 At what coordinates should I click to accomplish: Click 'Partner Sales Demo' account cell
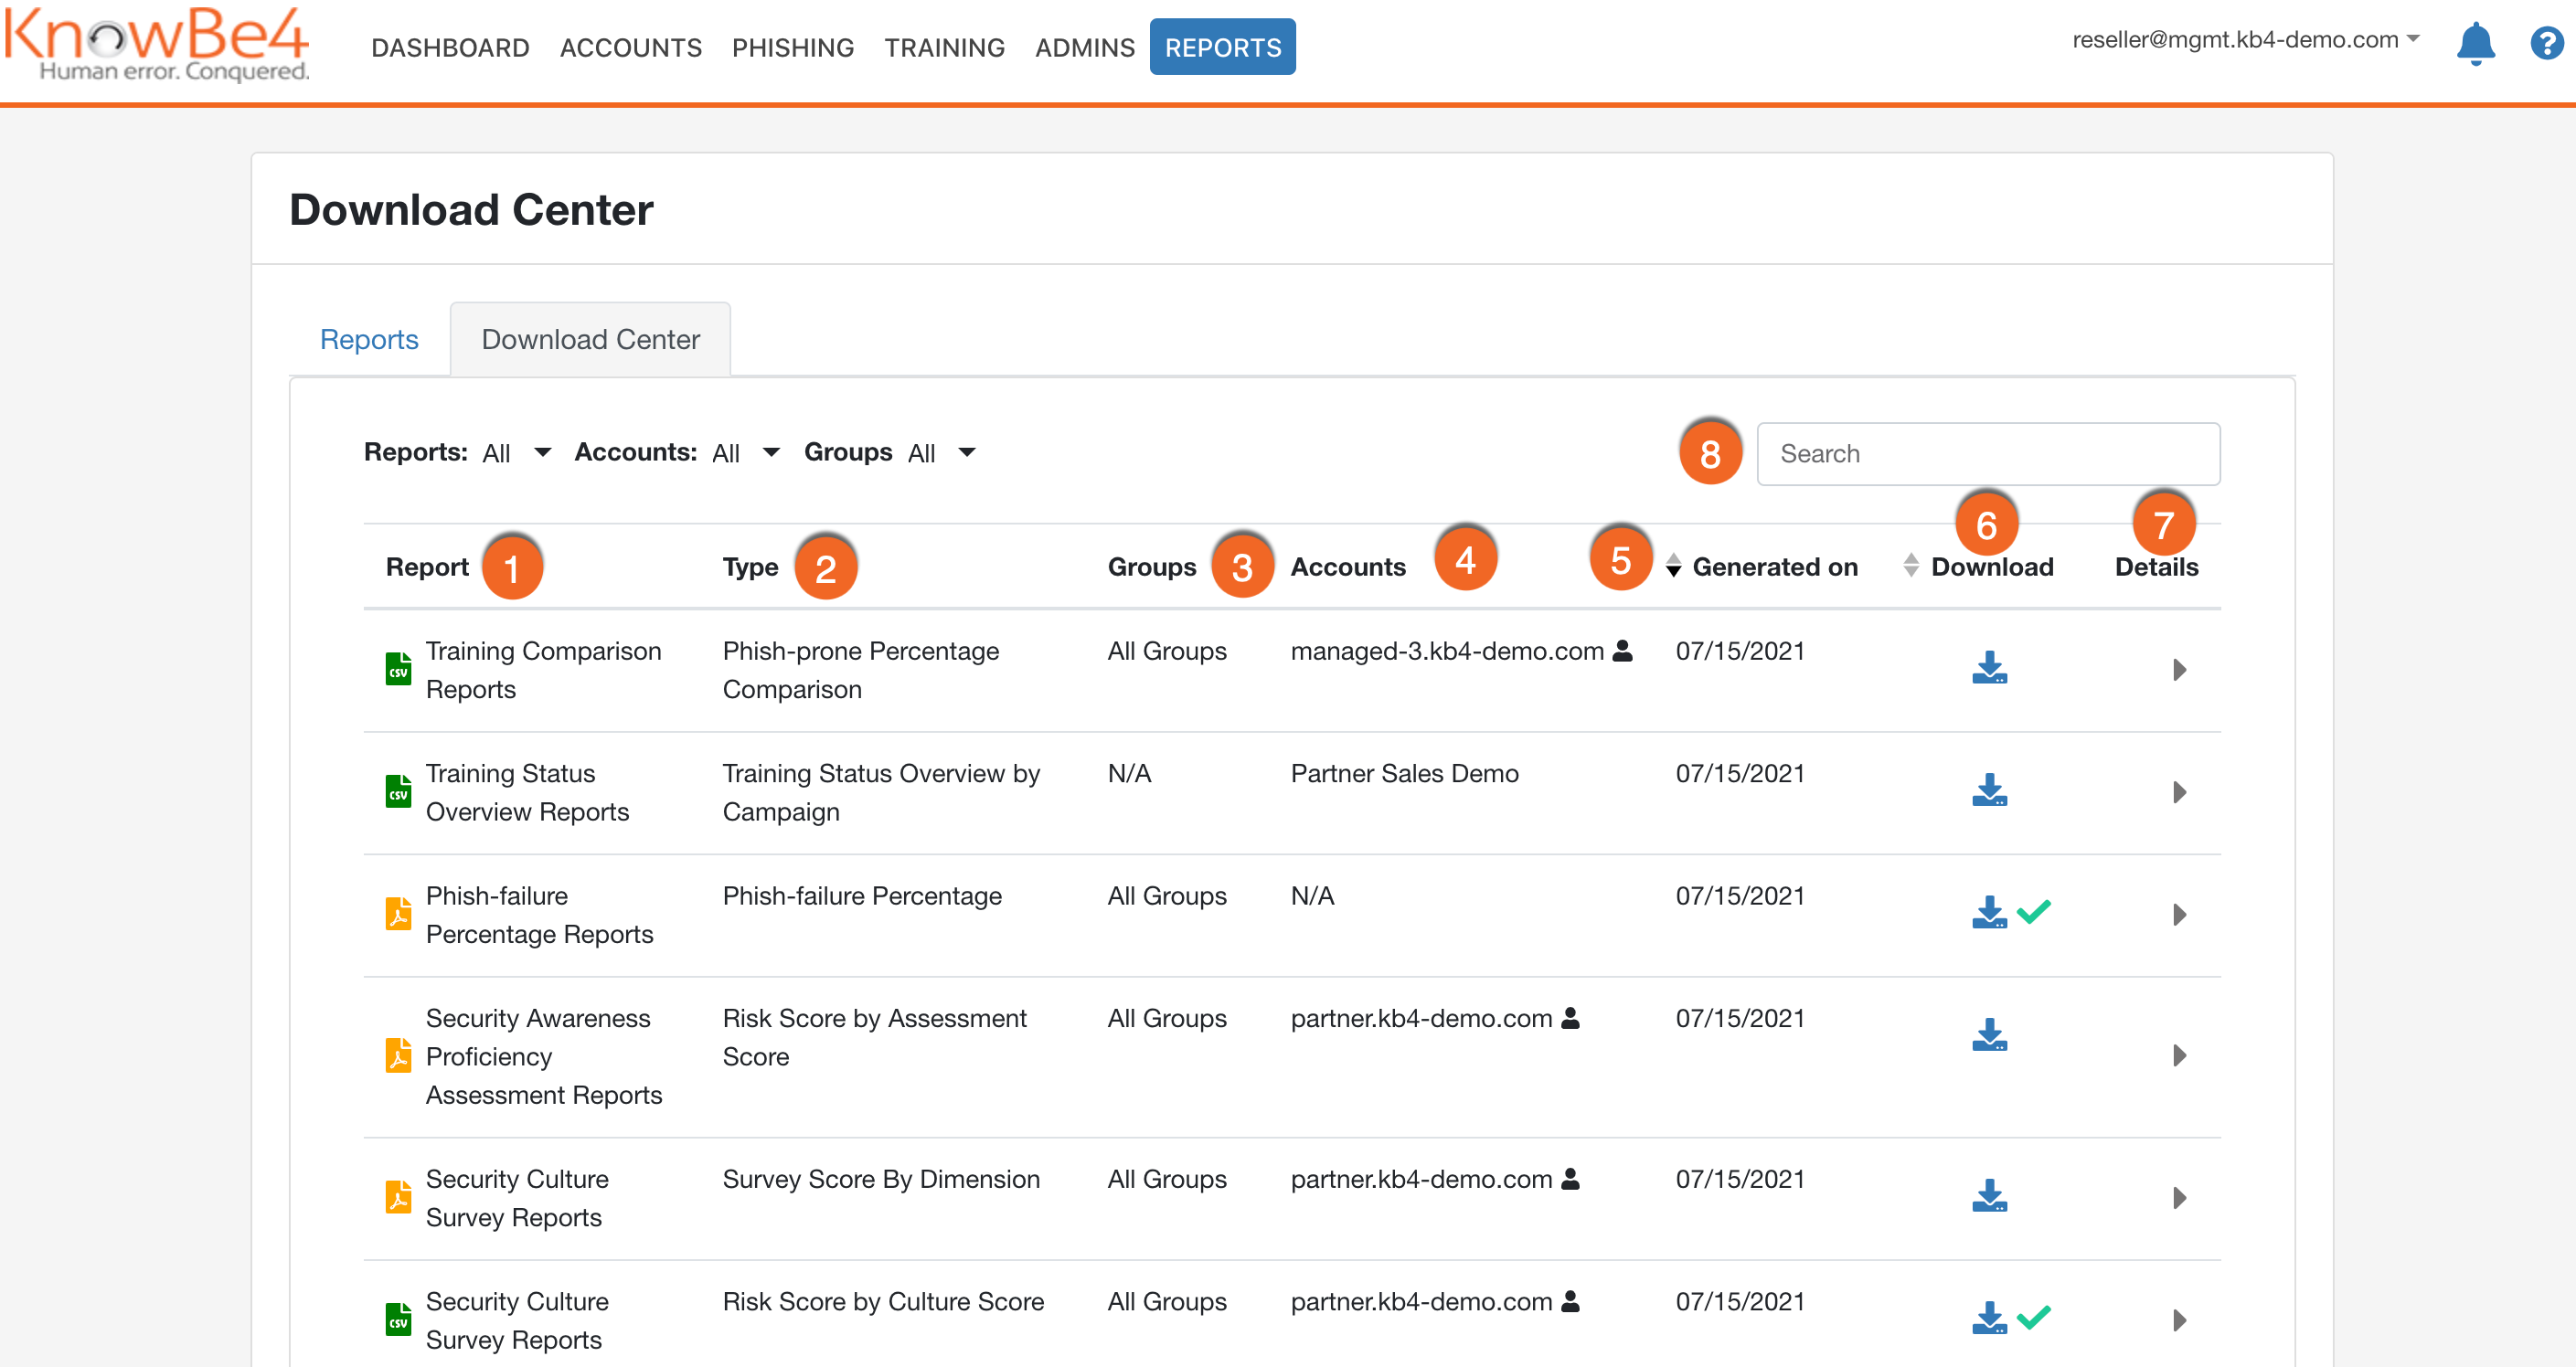click(1404, 773)
